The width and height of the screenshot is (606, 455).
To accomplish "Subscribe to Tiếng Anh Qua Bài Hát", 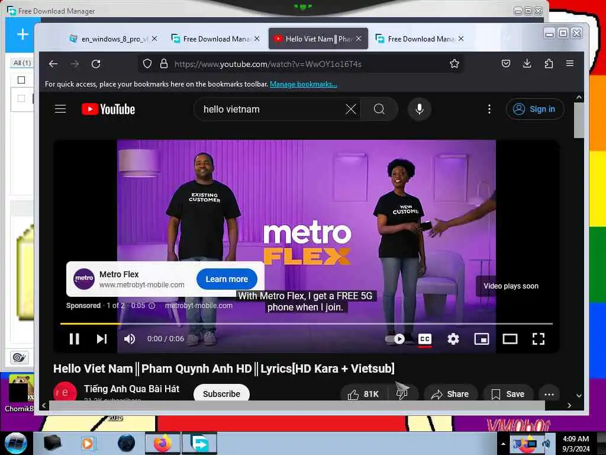I will (x=221, y=393).
